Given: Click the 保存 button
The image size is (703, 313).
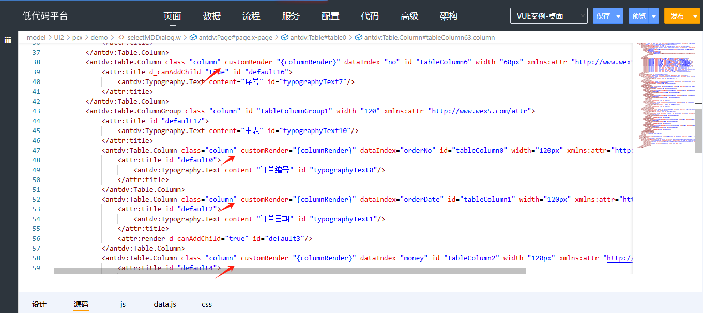Looking at the screenshot, I should click(x=603, y=16).
